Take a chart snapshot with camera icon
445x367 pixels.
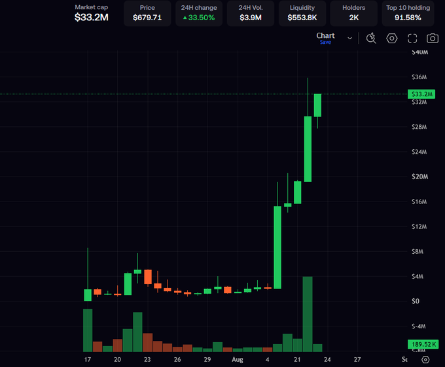point(433,39)
